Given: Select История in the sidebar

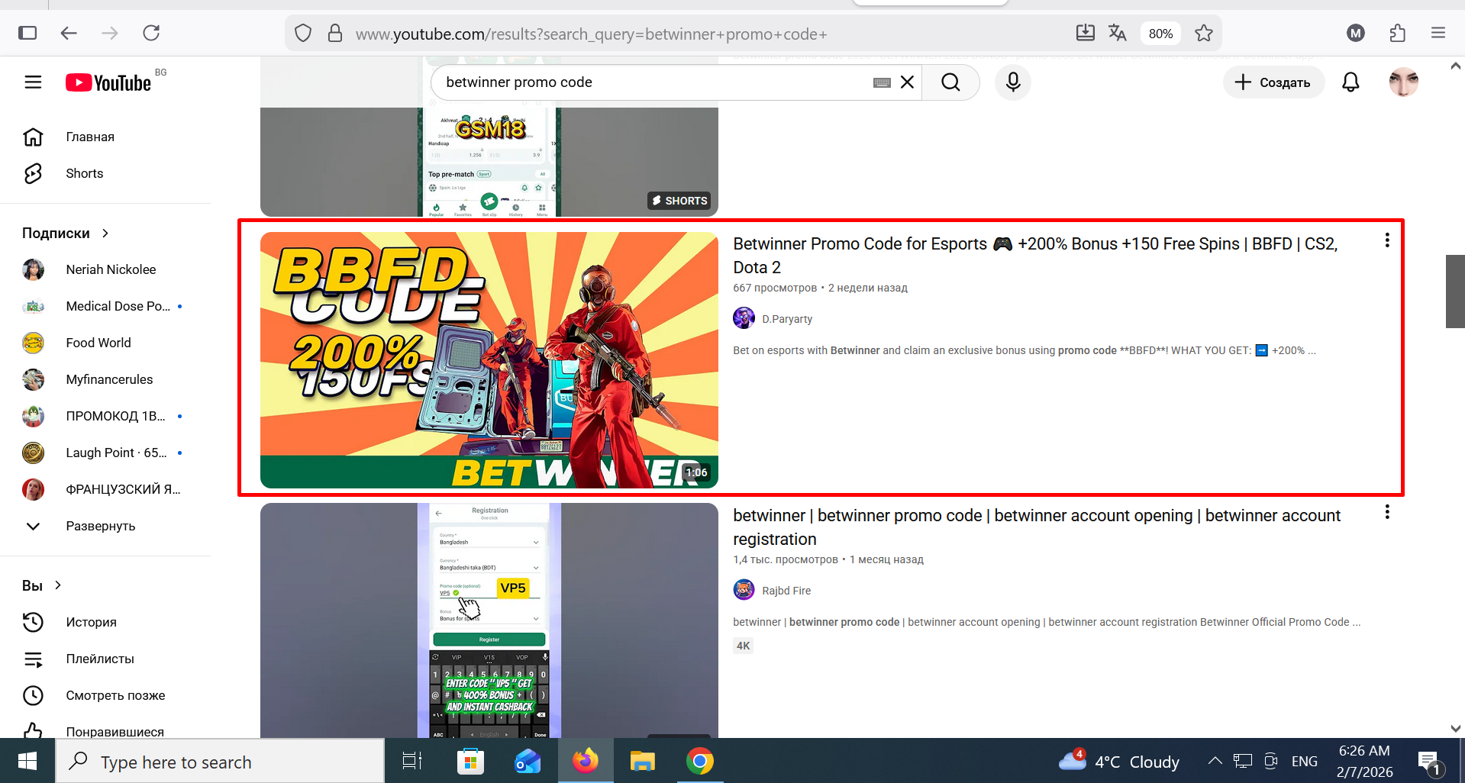Looking at the screenshot, I should pyautogui.click(x=91, y=622).
